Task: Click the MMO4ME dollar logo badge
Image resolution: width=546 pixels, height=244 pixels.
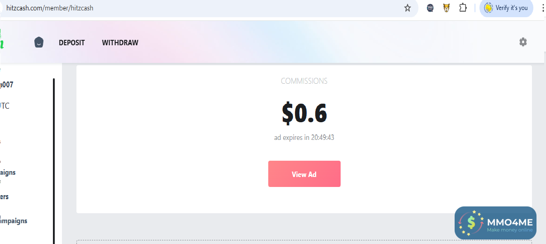Action: click(471, 222)
